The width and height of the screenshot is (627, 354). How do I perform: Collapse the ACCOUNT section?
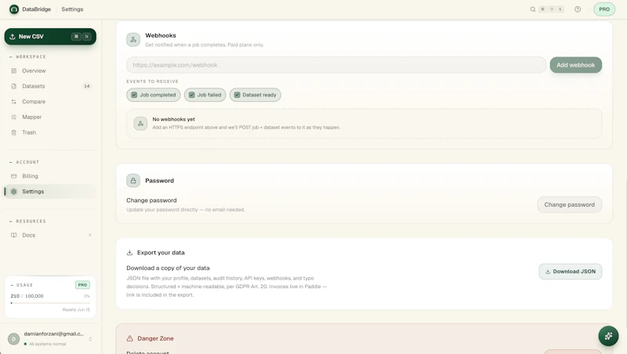click(24, 162)
